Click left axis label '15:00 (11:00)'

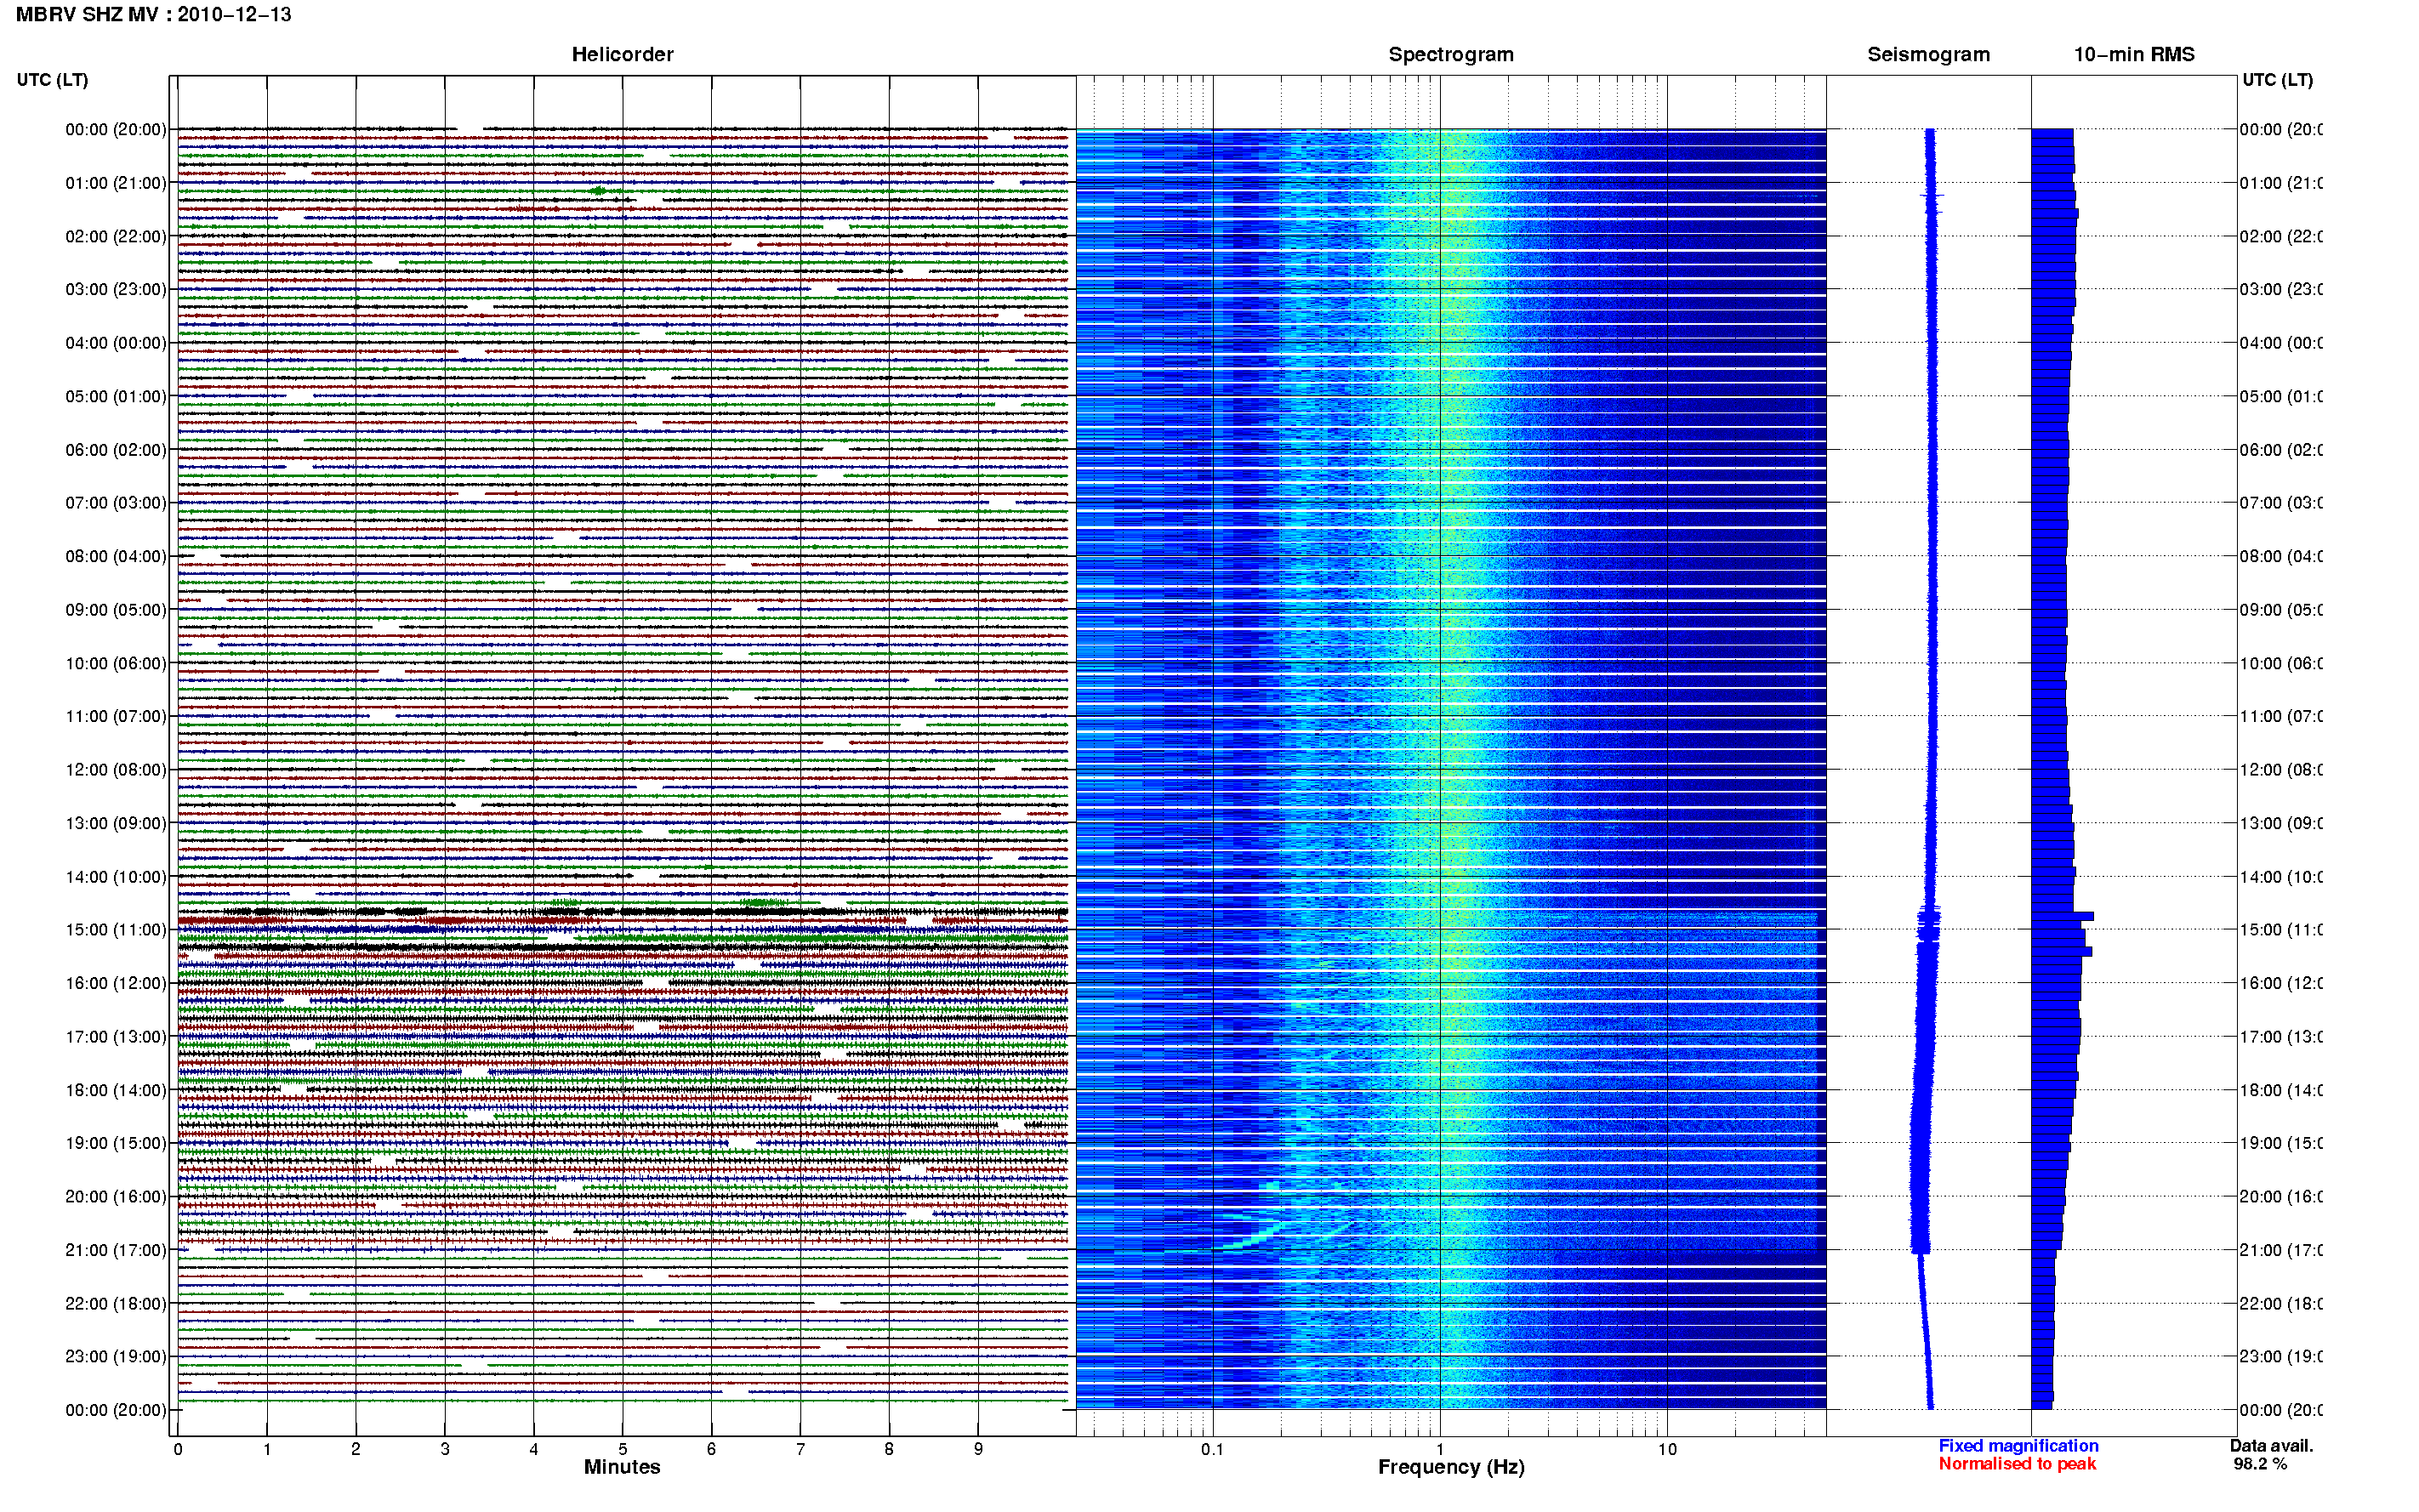coord(116,930)
